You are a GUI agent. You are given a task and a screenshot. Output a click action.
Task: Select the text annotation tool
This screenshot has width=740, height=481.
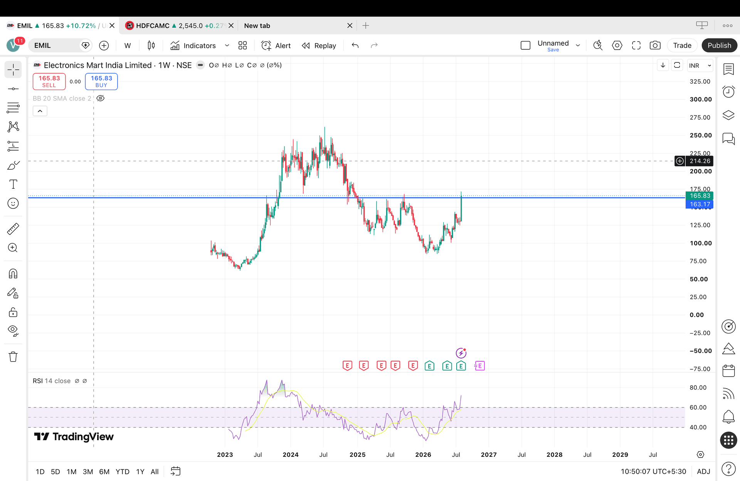(x=13, y=184)
